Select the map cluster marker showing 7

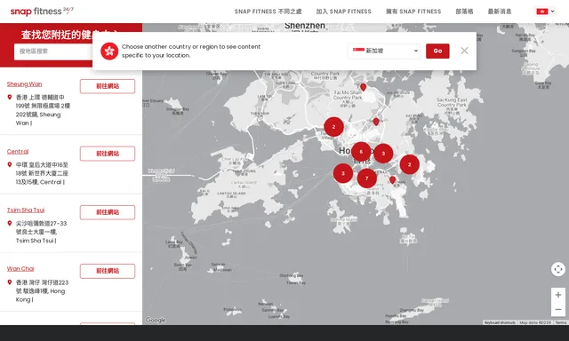pos(367,178)
